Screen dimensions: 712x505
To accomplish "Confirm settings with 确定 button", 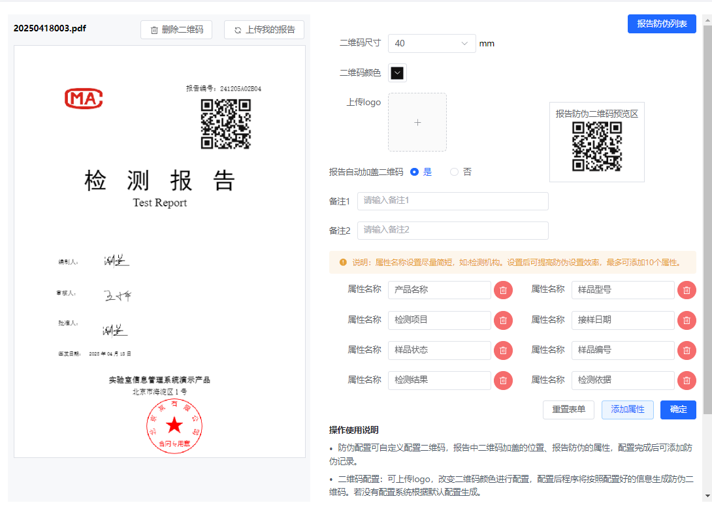I will point(678,410).
